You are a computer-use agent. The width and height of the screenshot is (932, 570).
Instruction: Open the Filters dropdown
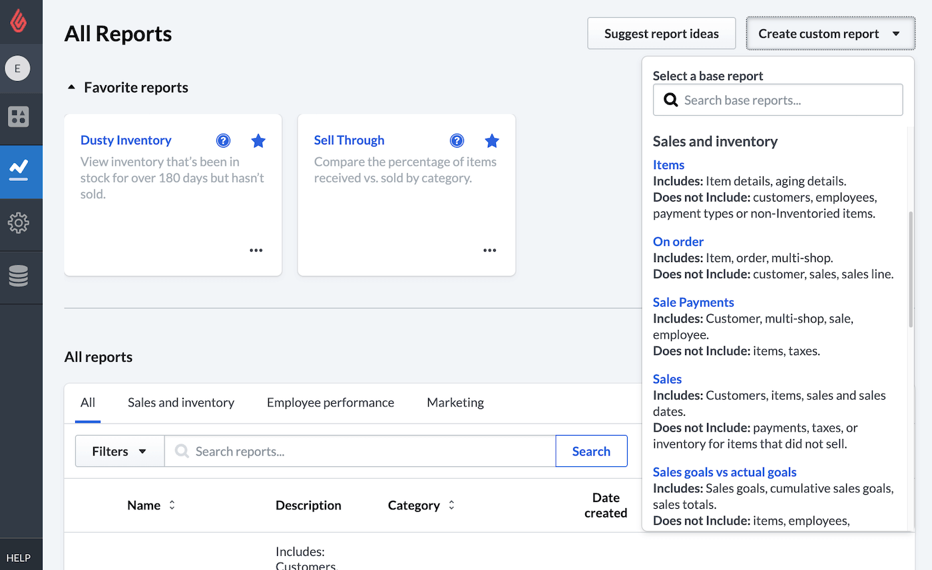tap(120, 452)
